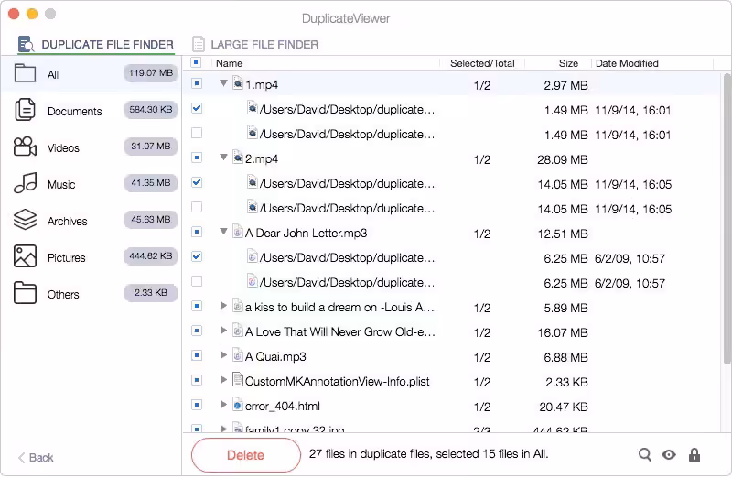Click the Others folder icon
732x478 pixels.
25,293
